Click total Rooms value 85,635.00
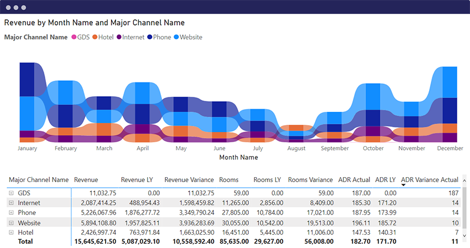Image resolution: width=470 pixels, height=248 pixels. pos(234,241)
